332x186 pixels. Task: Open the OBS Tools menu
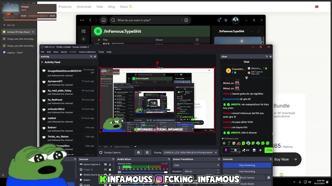[101, 52]
